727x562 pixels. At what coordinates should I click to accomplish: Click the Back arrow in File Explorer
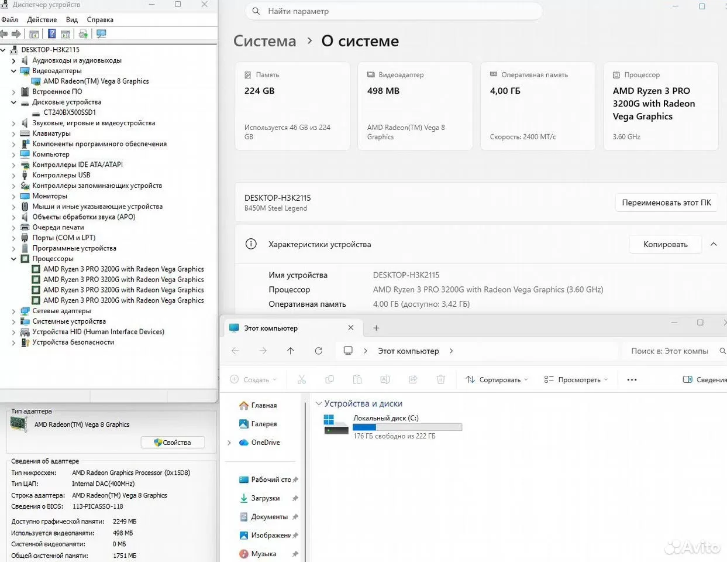click(235, 351)
